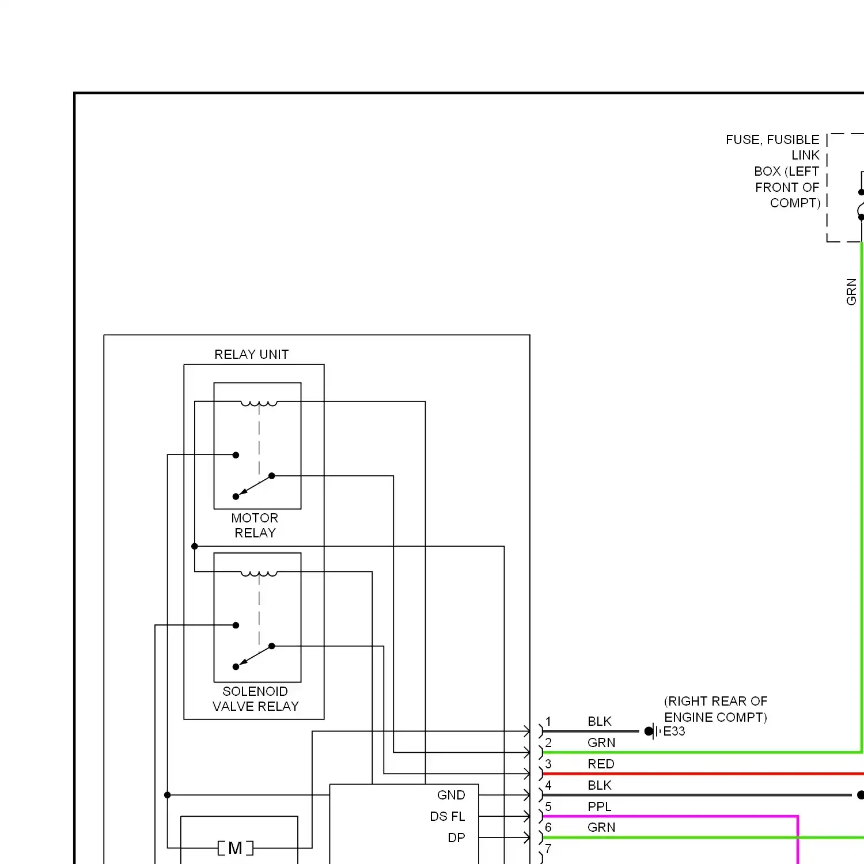
Task: Click the BLK wire label at pin 4
Action: pyautogui.click(x=599, y=785)
